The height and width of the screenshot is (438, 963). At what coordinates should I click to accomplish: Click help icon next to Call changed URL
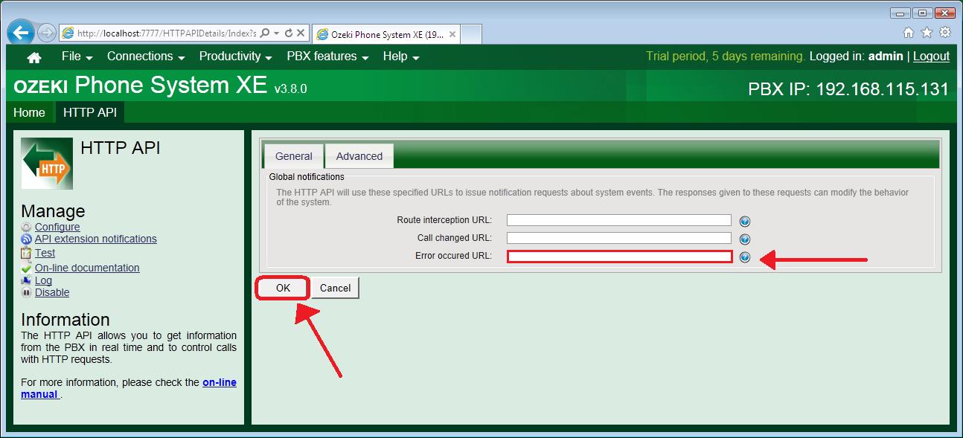coord(745,239)
